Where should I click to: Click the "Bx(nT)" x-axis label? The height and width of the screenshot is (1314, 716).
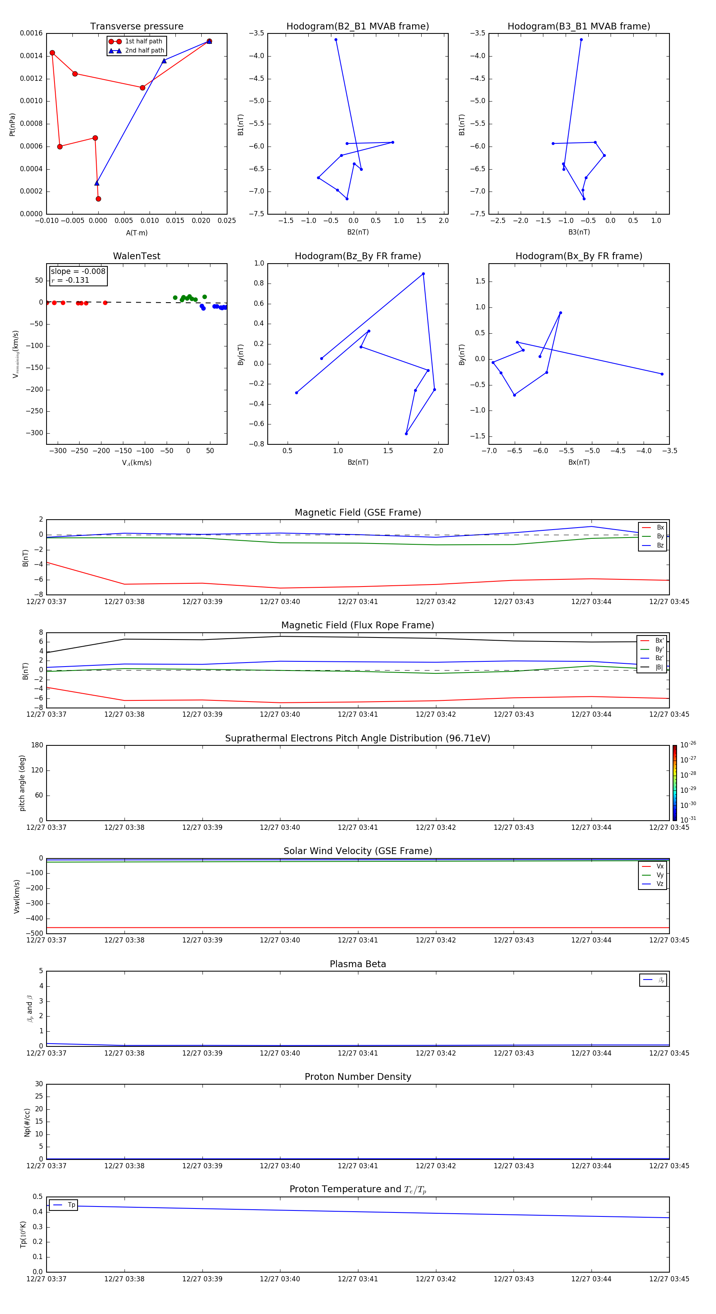(x=579, y=462)
